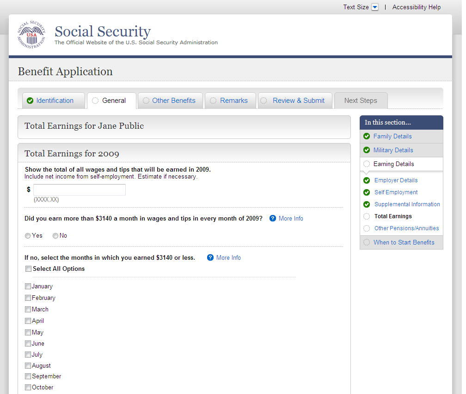Click the Social Security Administration seal logo
Screen dimensions: 466x394
click(31, 35)
